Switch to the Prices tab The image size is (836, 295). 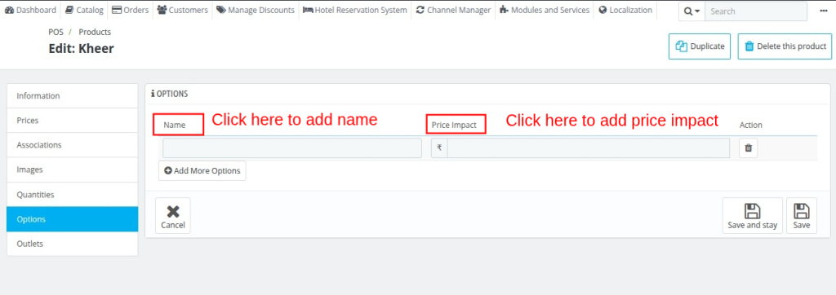[x=72, y=121]
